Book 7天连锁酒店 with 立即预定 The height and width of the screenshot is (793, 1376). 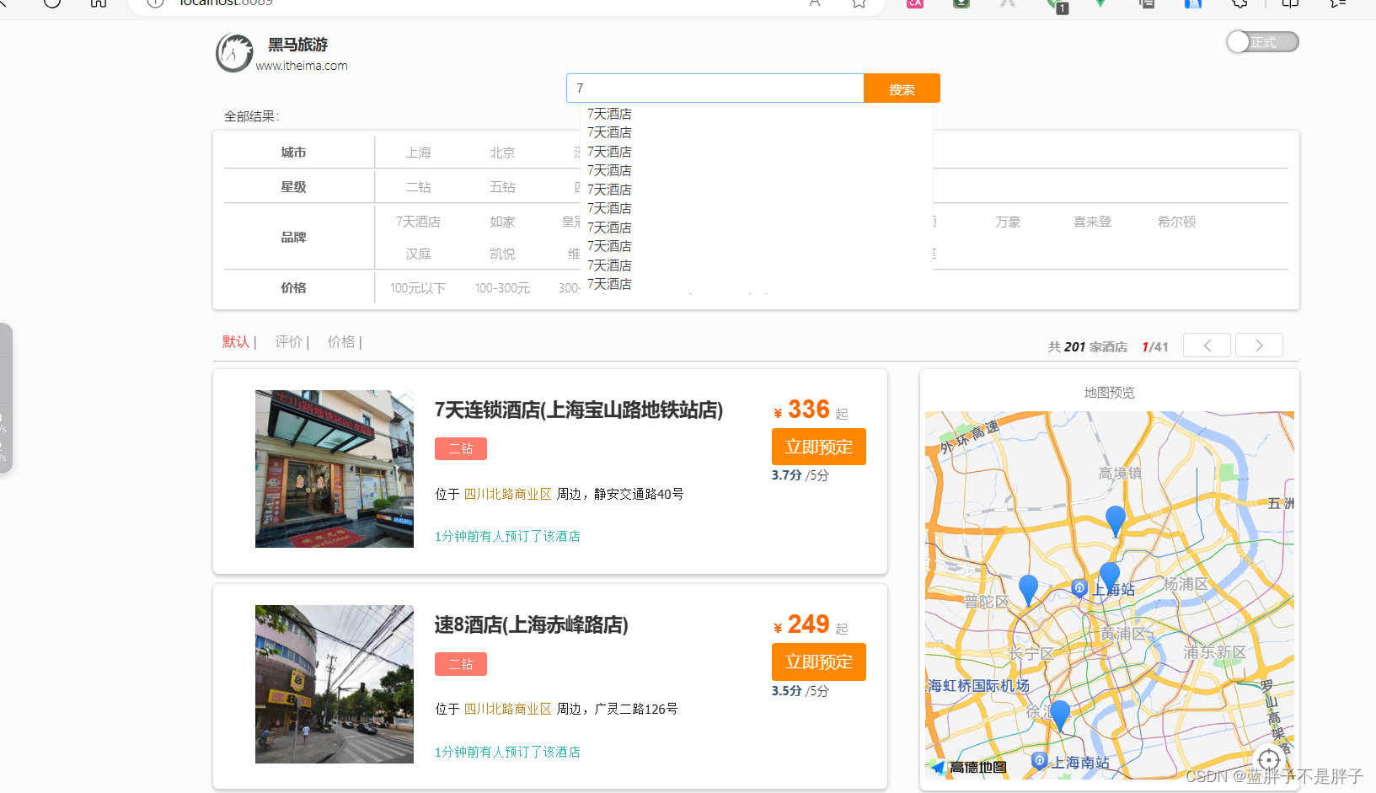(x=819, y=447)
